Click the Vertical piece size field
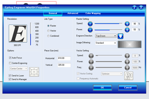The width and height of the screenshot is (149, 99). (x=64, y=65)
